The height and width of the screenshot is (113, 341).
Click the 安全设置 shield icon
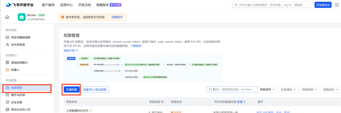pos(7,102)
